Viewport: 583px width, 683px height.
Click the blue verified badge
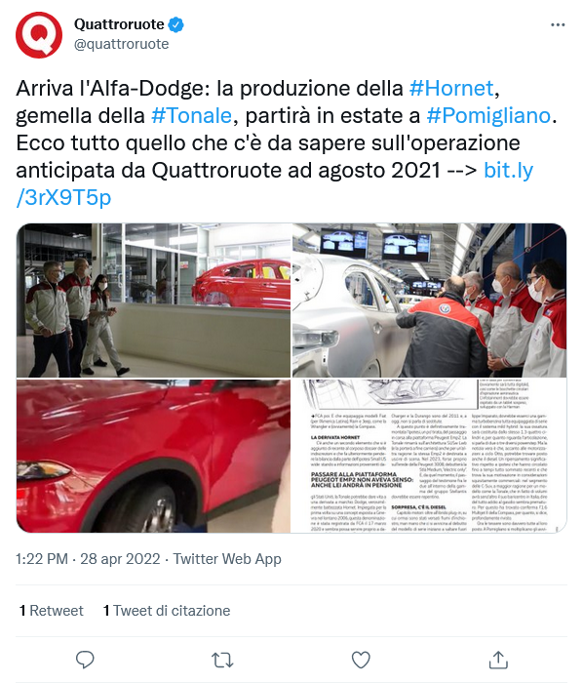[175, 24]
